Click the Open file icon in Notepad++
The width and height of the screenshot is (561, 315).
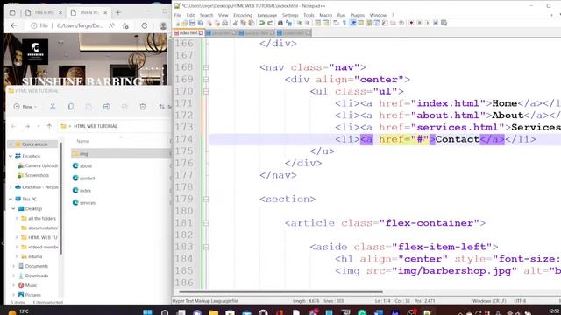(184, 23)
